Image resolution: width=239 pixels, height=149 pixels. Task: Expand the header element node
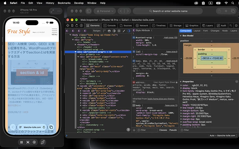click(75, 45)
